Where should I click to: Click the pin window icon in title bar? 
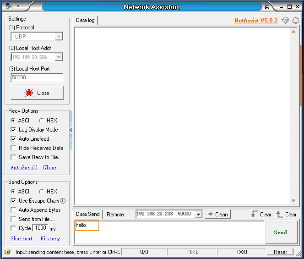pyautogui.click(x=267, y=7)
